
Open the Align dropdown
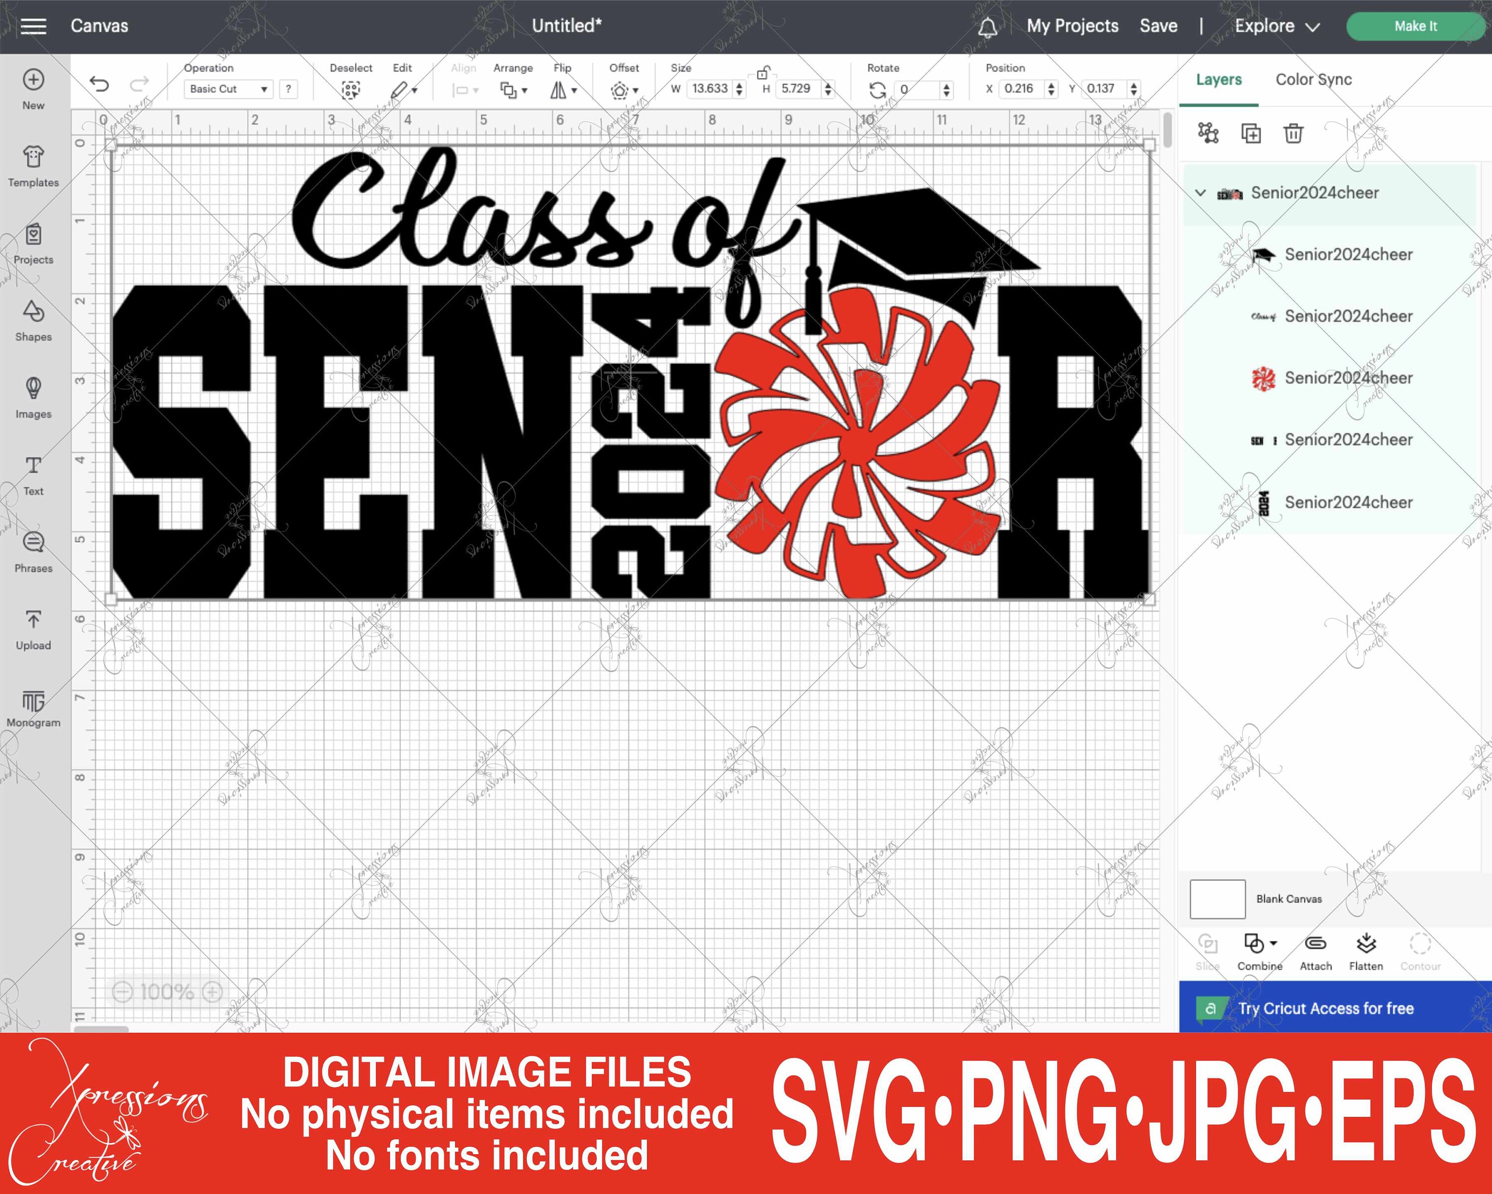click(465, 90)
